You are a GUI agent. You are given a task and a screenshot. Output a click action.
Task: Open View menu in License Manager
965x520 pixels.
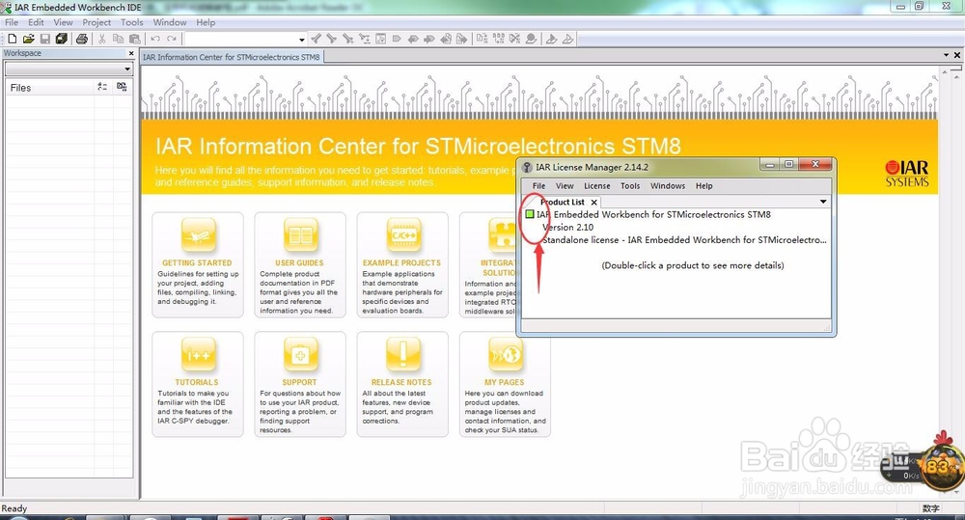(565, 186)
